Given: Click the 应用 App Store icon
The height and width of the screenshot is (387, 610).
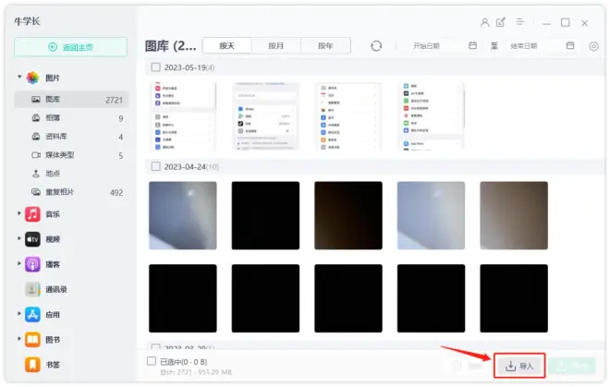Looking at the screenshot, I should coord(32,315).
